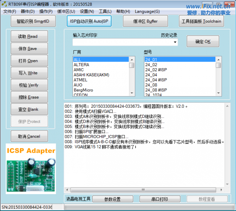Click the ICSP Adapter board image
The width and height of the screenshot is (236, 211).
31,168
